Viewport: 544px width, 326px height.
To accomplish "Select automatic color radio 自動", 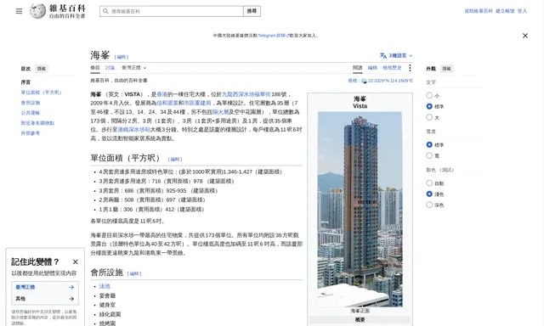I will coord(429,183).
